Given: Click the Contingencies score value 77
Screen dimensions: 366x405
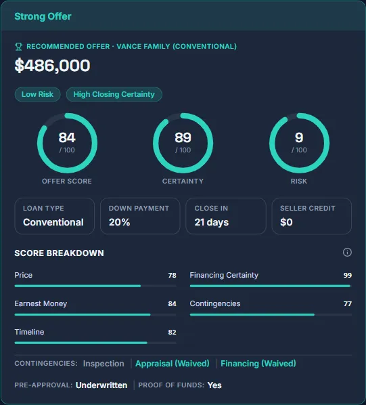Looking at the screenshot, I should (348, 303).
